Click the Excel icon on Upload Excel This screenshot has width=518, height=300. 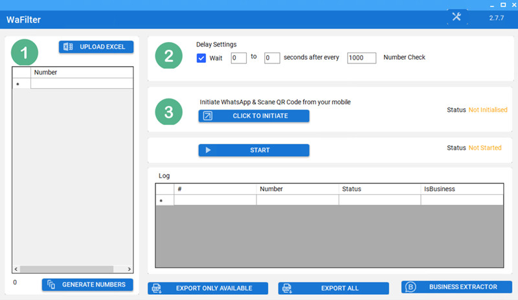68,47
